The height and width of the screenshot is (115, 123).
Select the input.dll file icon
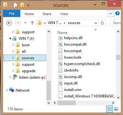point(60,83)
